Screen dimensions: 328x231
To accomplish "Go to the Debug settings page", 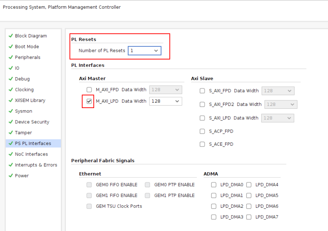I will coord(23,79).
